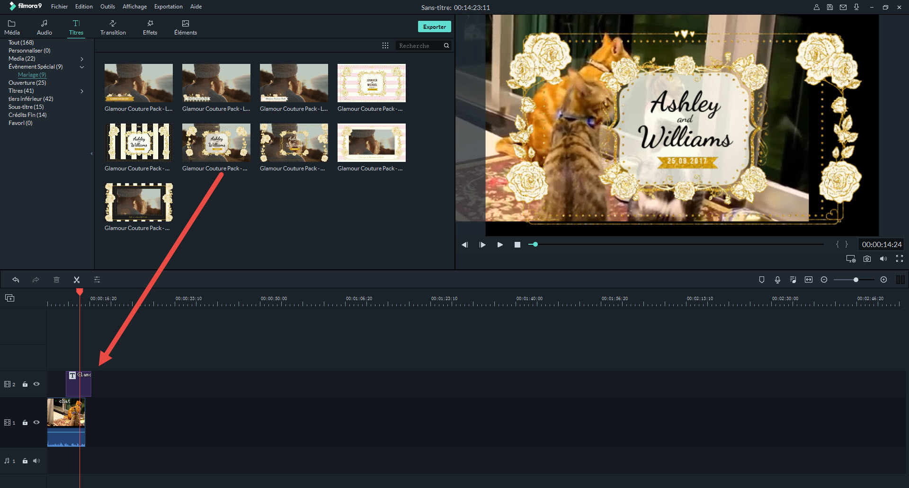Click the preview progress slider handle
Image resolution: width=909 pixels, height=488 pixels.
click(x=535, y=244)
